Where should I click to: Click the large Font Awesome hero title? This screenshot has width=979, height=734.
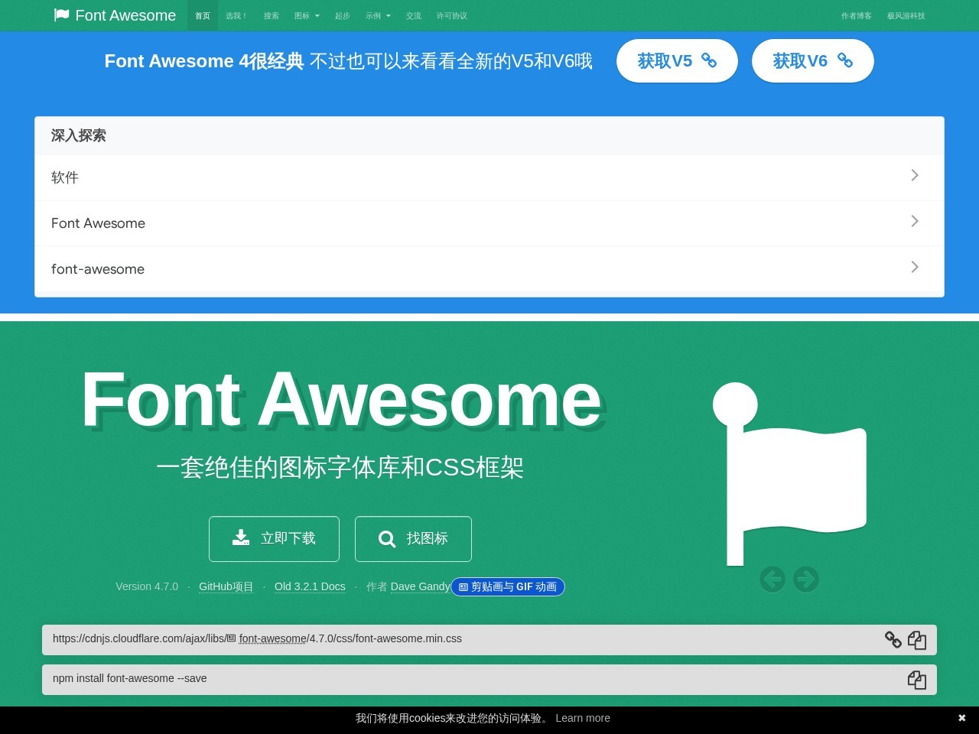(x=342, y=398)
